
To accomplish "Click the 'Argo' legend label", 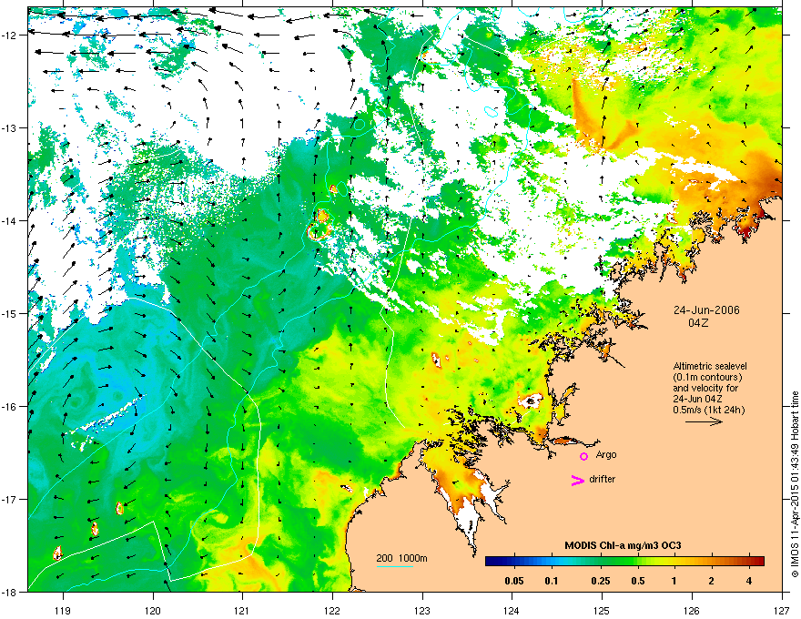I will [x=606, y=454].
